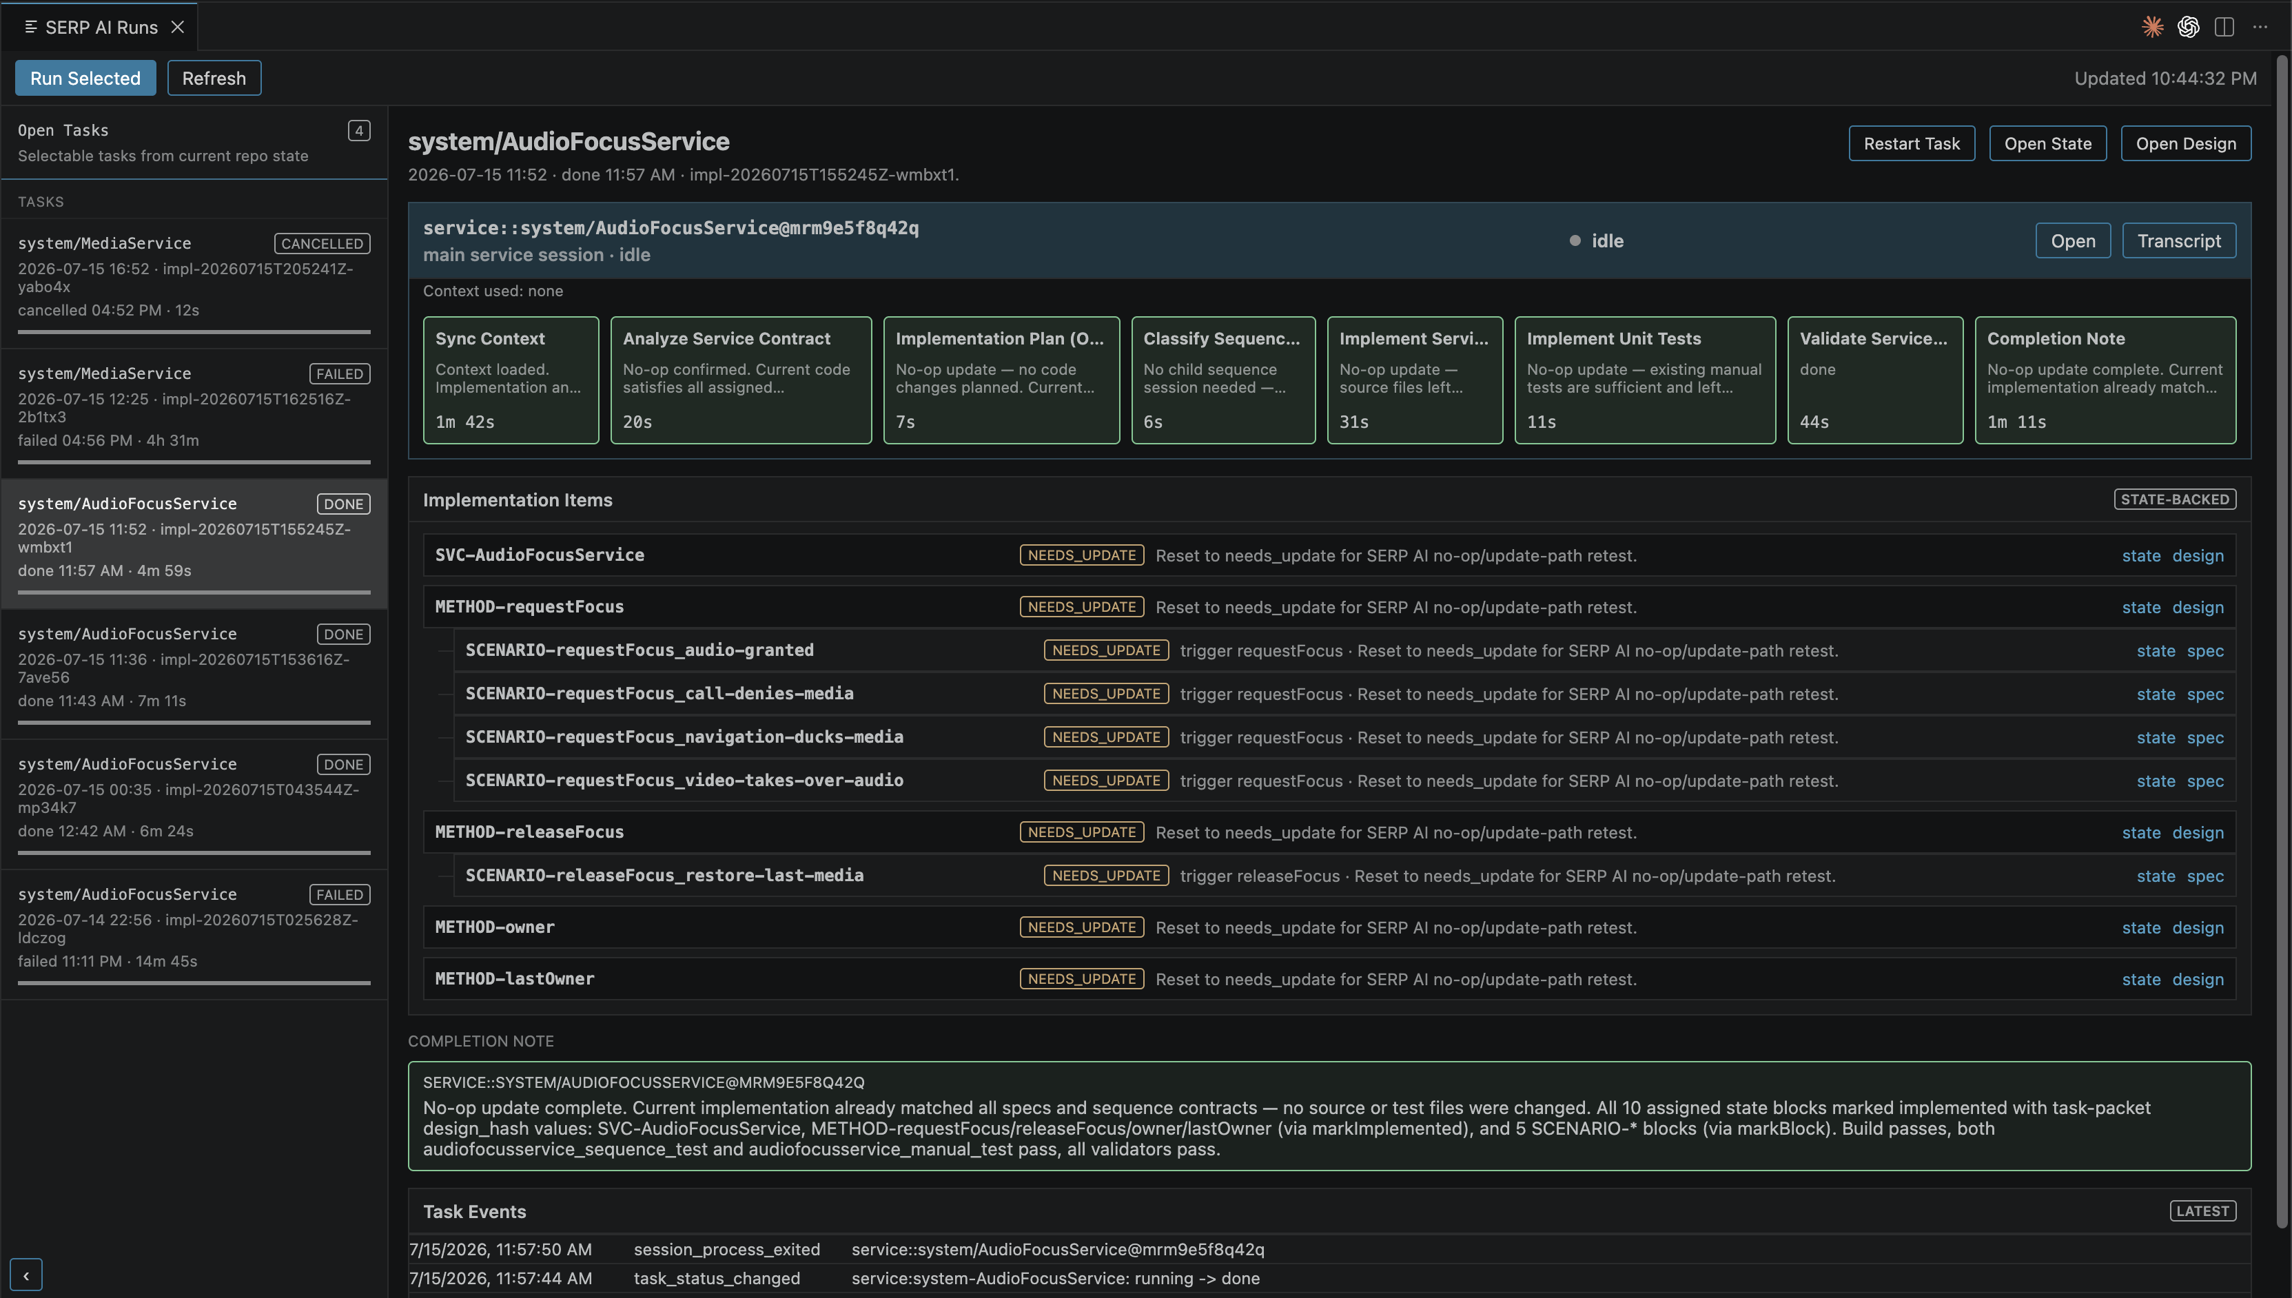Click the idle status dot indicator

[x=1575, y=240]
